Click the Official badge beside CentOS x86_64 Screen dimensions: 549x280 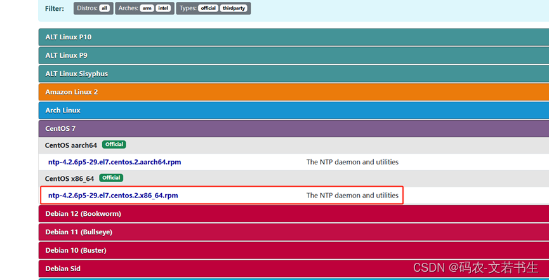coord(111,178)
